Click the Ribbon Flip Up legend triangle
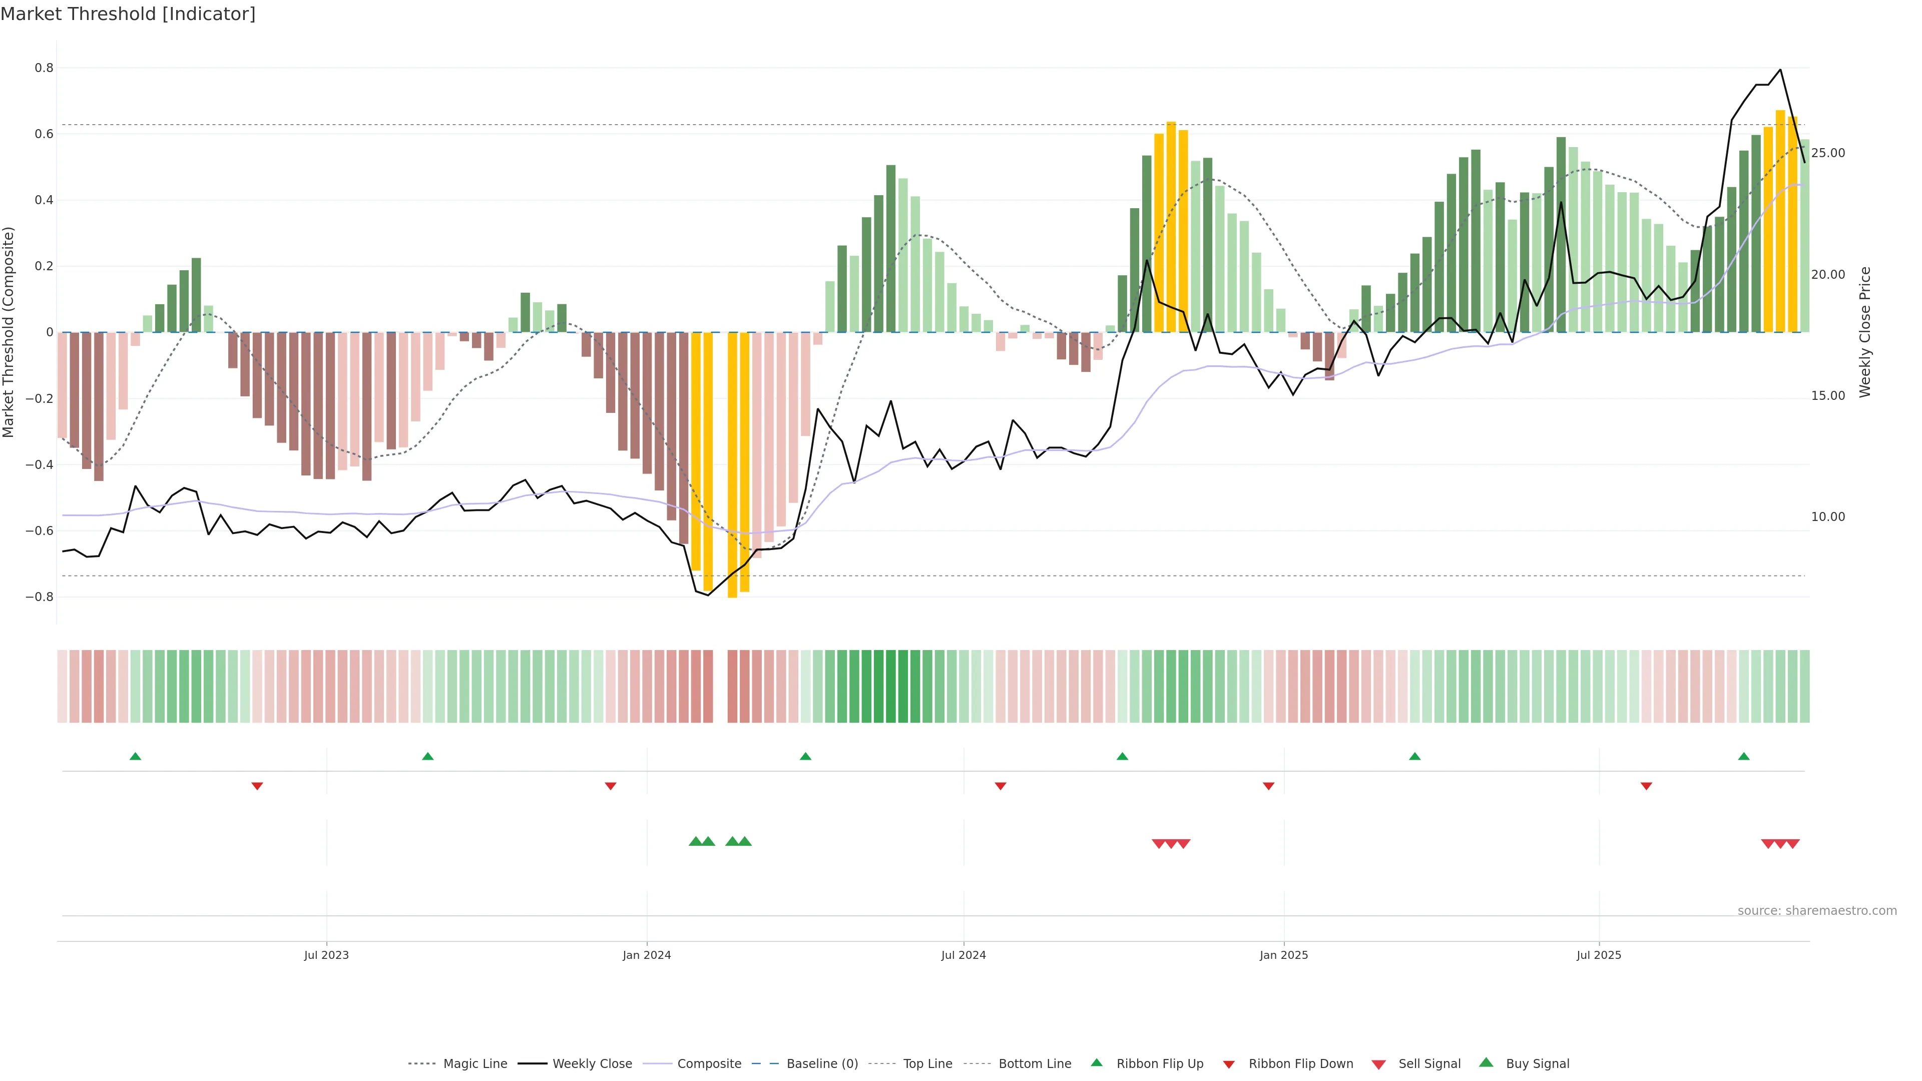 (1096, 1062)
